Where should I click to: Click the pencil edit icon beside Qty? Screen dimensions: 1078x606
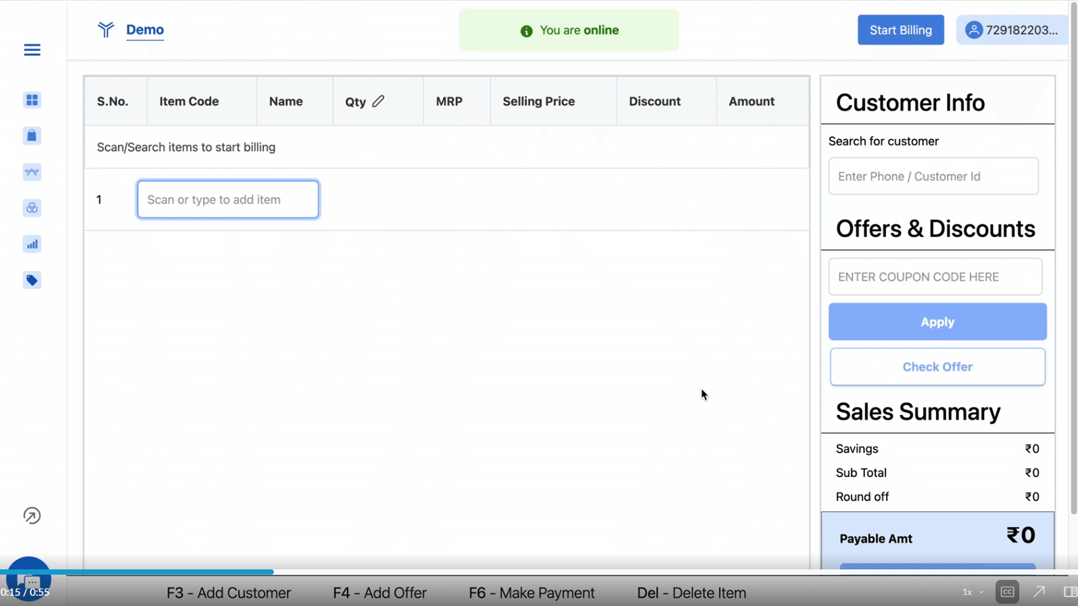378,101
